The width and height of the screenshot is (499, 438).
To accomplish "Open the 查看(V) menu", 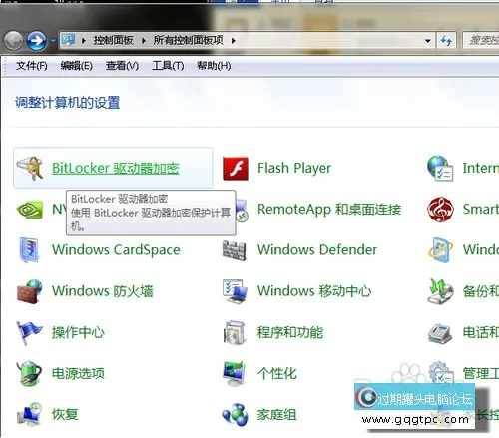I will point(122,66).
